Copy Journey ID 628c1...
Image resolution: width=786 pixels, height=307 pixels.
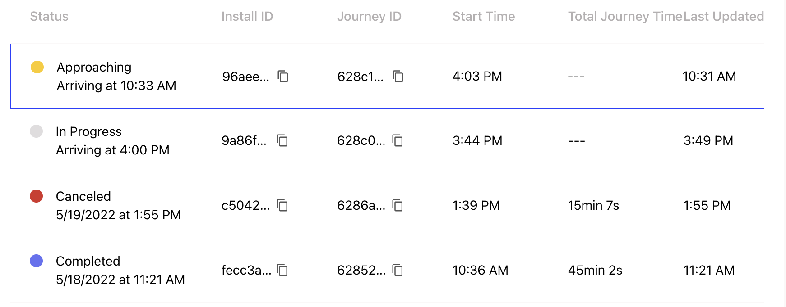click(398, 77)
